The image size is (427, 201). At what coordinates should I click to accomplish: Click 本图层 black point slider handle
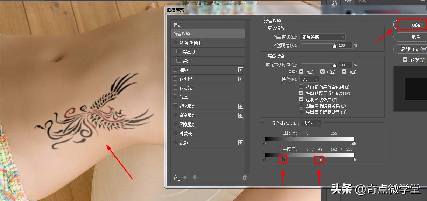point(265,143)
